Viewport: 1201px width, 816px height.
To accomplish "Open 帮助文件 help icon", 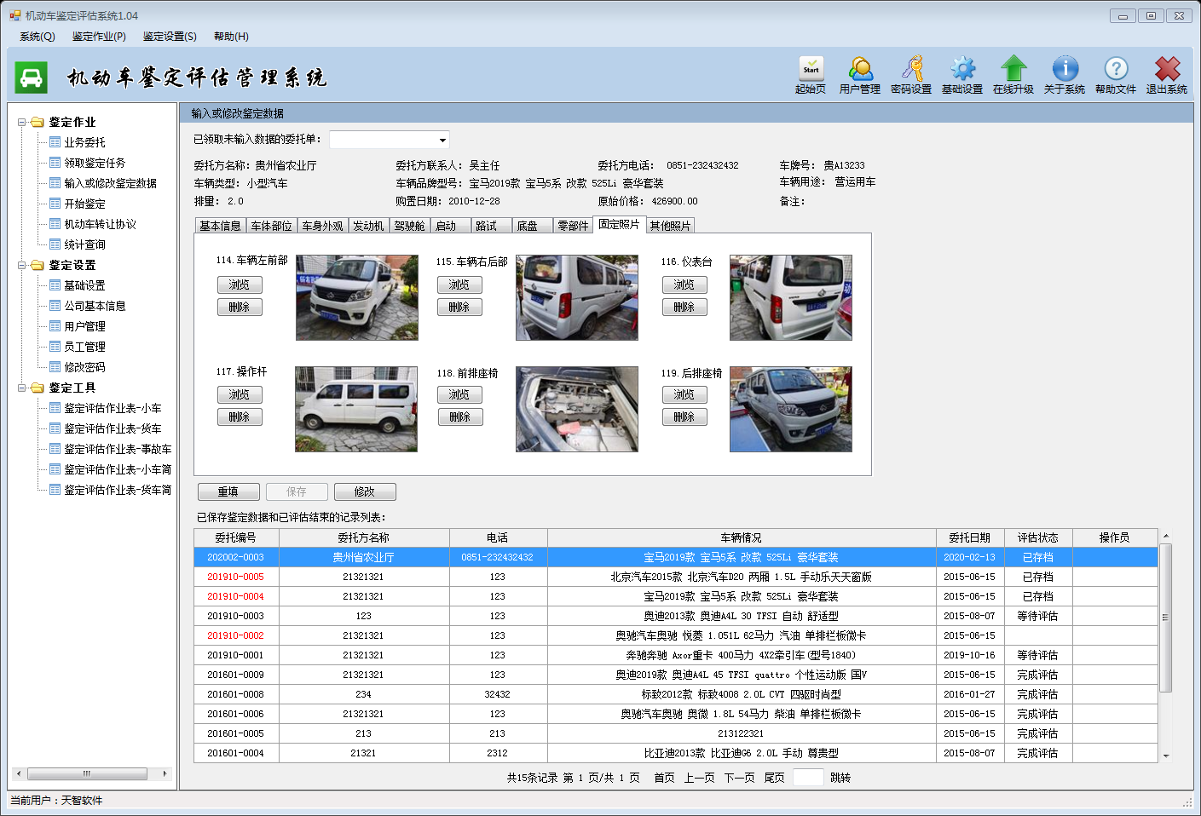I will pos(1116,69).
